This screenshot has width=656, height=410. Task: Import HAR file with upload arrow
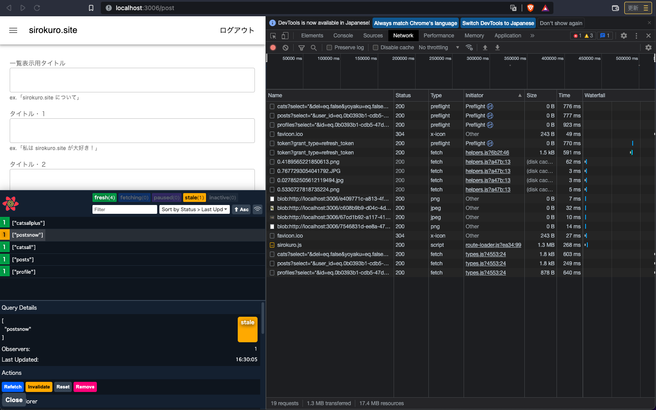(x=485, y=48)
